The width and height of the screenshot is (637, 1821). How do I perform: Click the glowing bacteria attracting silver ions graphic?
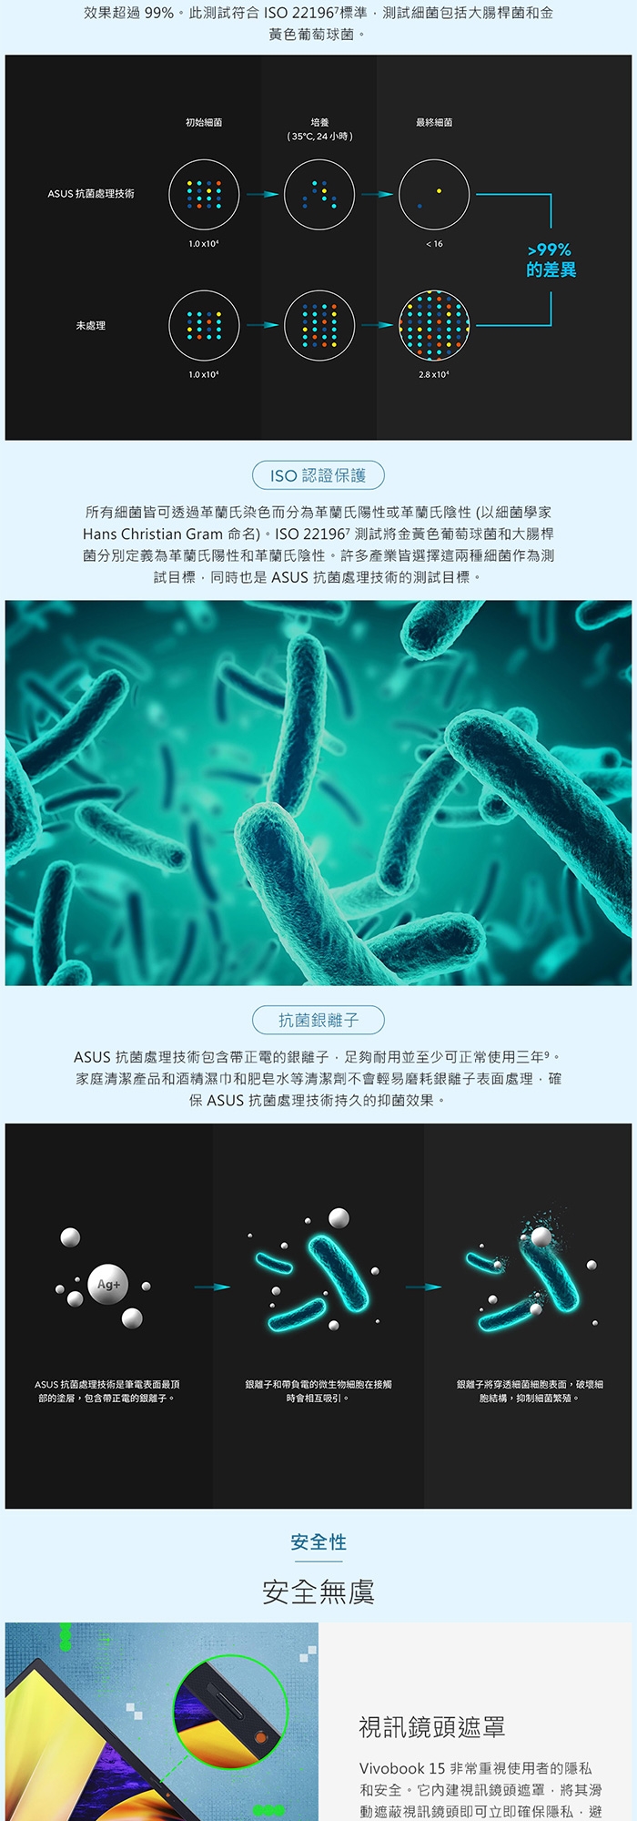tap(318, 1270)
